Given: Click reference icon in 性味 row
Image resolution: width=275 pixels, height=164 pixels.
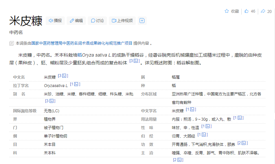Looking at the screenshot, I should 208,126.
